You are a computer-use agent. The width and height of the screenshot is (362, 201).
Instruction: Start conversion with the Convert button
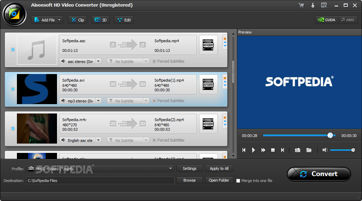click(319, 174)
